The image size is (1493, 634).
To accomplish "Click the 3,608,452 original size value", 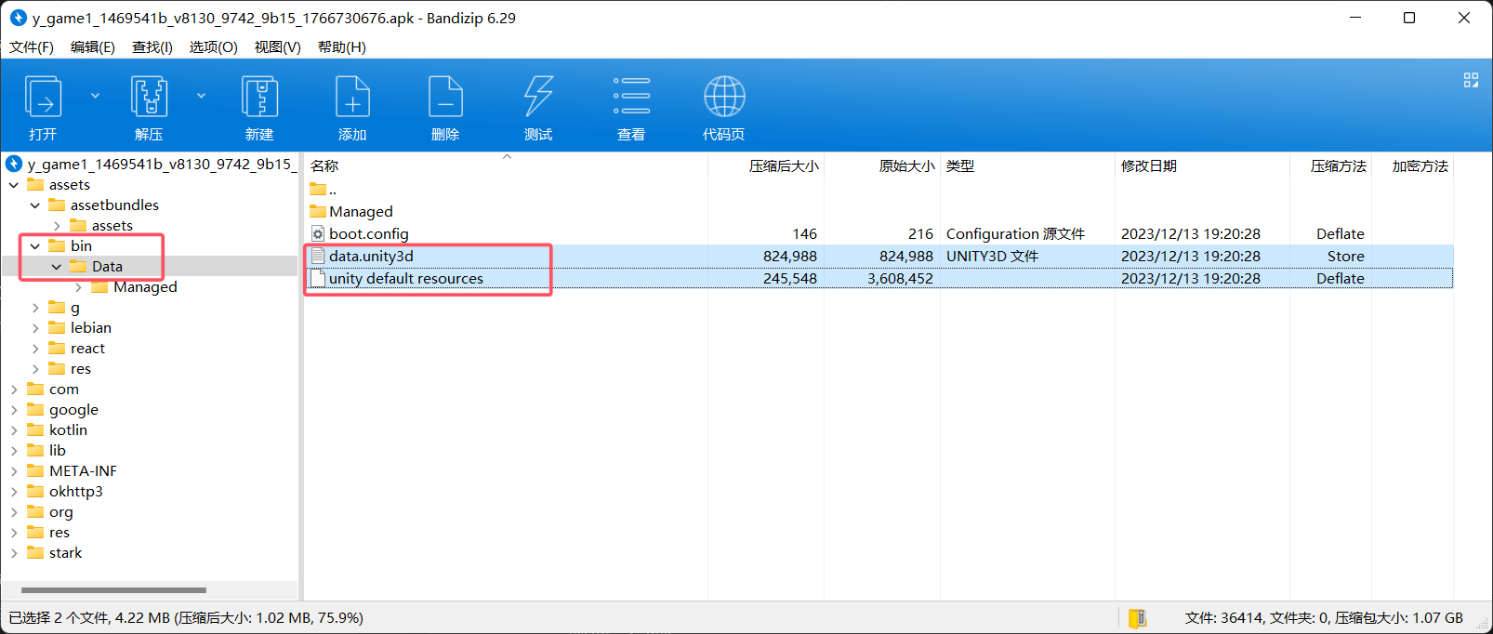I will [900, 279].
